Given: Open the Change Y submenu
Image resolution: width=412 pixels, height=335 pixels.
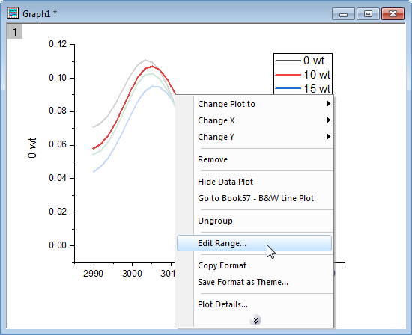Looking at the screenshot, I should coord(254,137).
